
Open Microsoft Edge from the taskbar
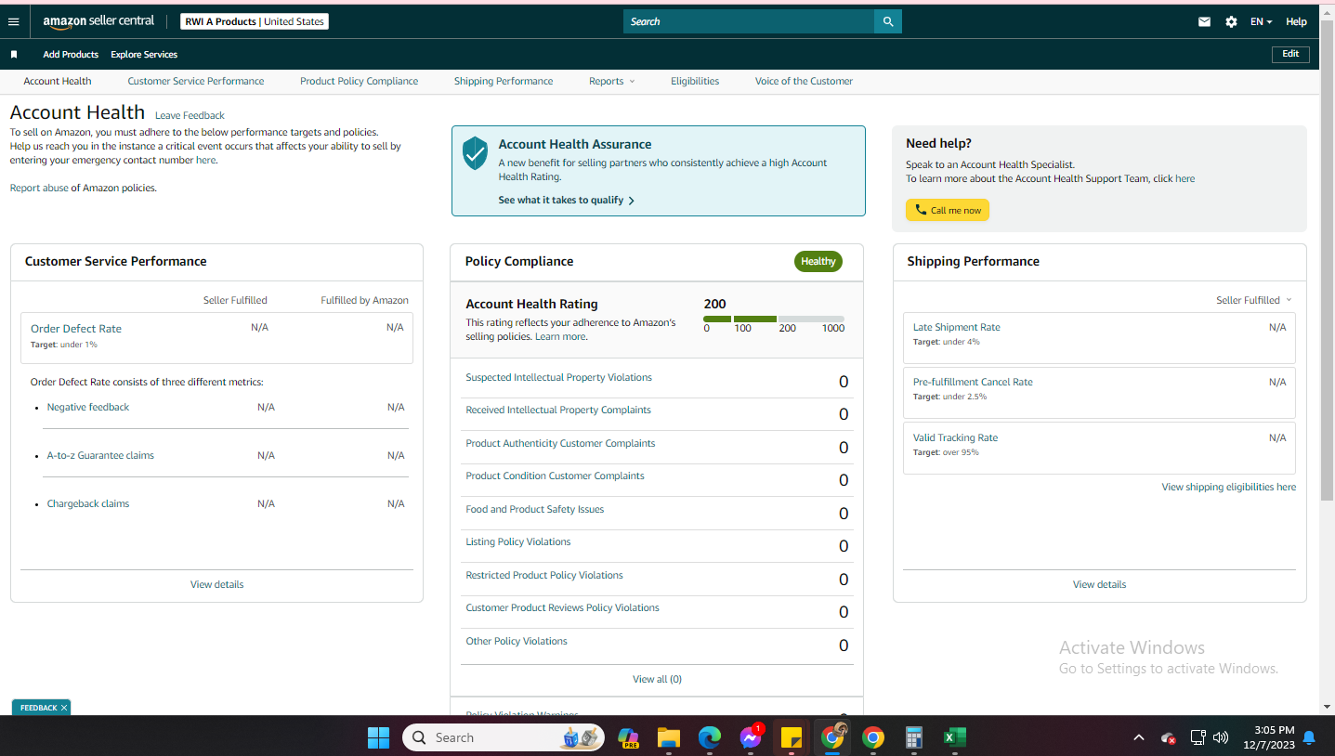pos(710,737)
